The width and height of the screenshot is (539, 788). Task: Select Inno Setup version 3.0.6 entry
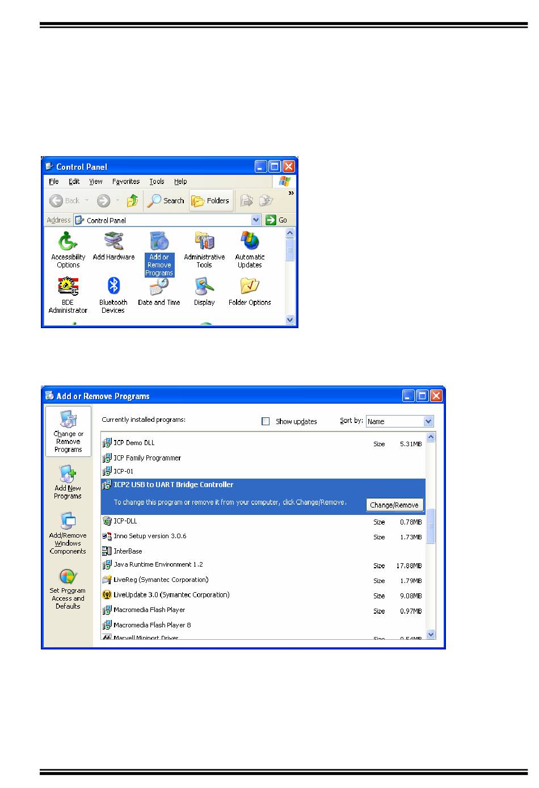[263, 536]
